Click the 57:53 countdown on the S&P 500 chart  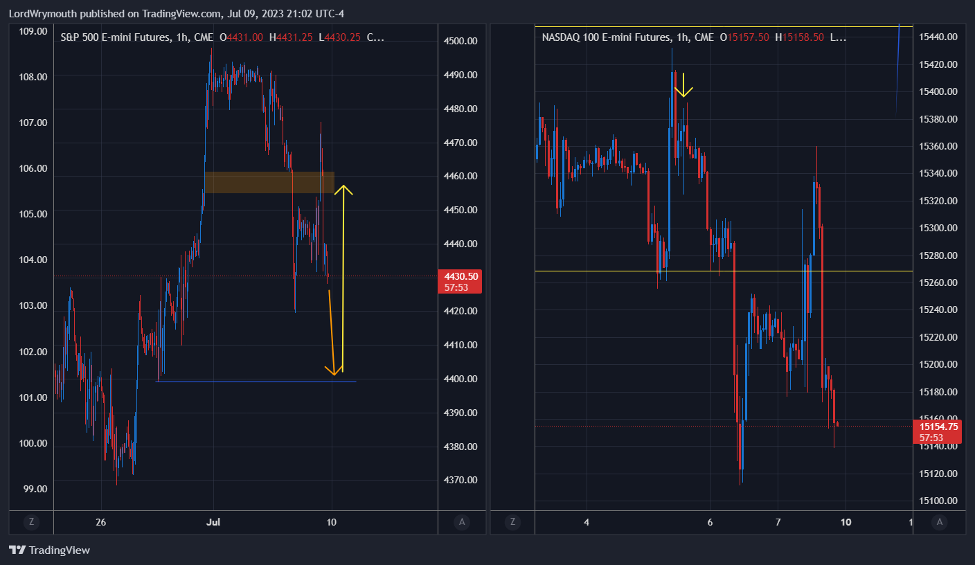[x=455, y=287]
